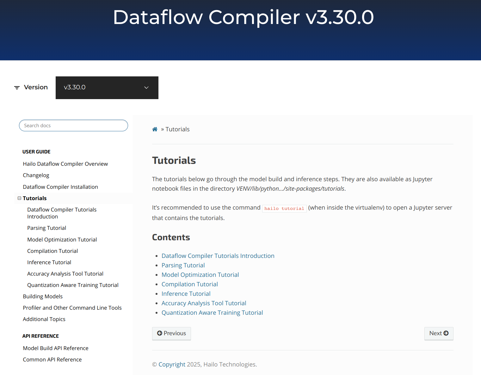Follow Quantization Aware Training Tutorial contents link
Image resolution: width=481 pixels, height=375 pixels.
pos(212,312)
